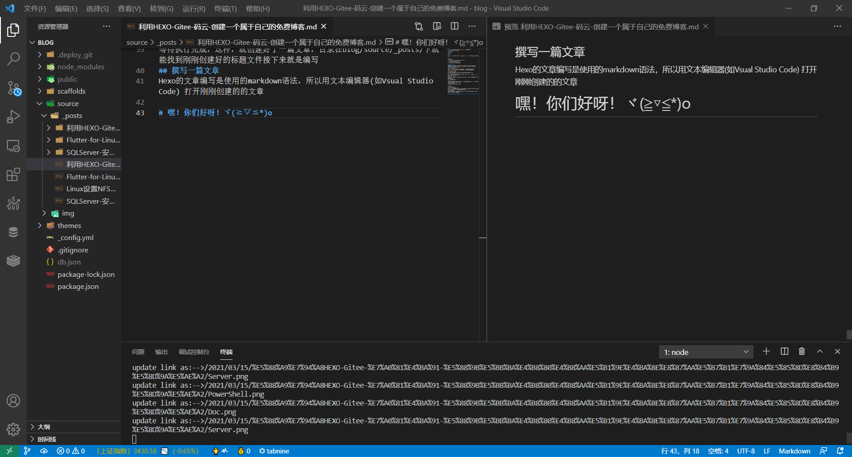Open the 终端(T) menu
852x457 pixels.
click(x=225, y=8)
